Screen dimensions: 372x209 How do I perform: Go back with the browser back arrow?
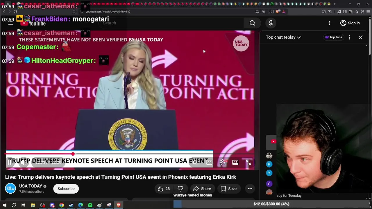pos(4,12)
